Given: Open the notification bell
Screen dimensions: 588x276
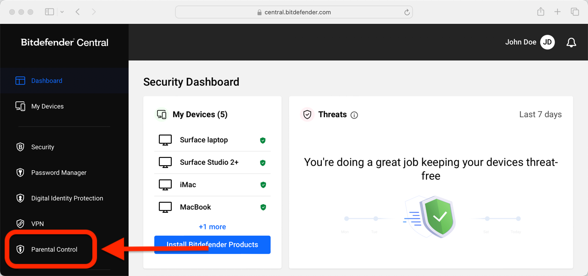Looking at the screenshot, I should pos(571,42).
